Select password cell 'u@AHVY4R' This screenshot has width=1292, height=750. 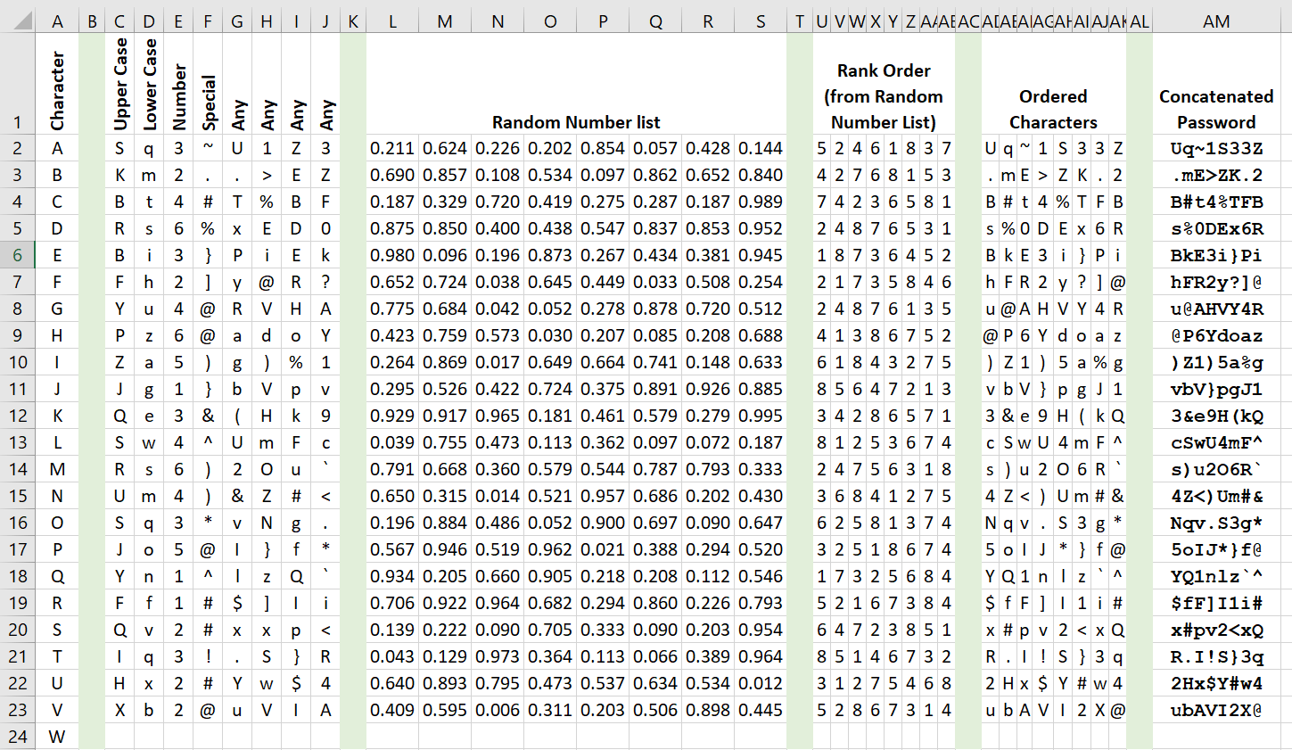pos(1216,309)
